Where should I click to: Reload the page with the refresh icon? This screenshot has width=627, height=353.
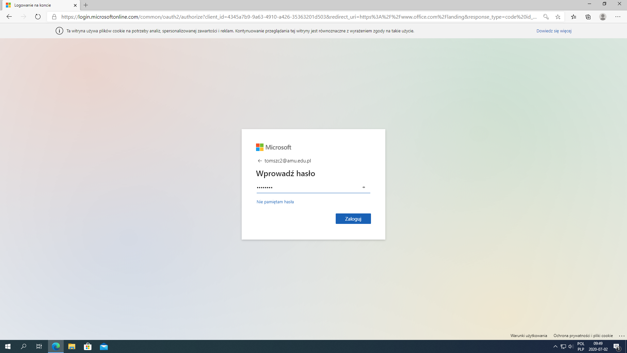point(38,17)
